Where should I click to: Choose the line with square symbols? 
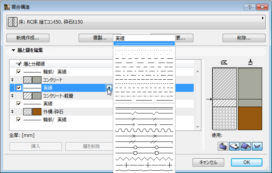[x=144, y=153]
